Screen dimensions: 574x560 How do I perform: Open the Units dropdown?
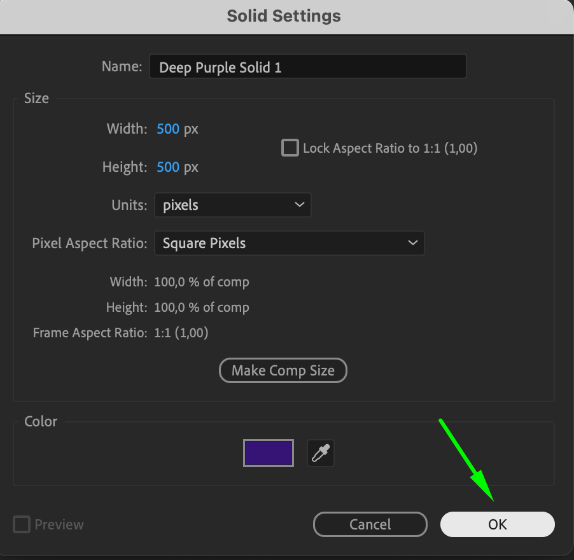[x=232, y=205]
